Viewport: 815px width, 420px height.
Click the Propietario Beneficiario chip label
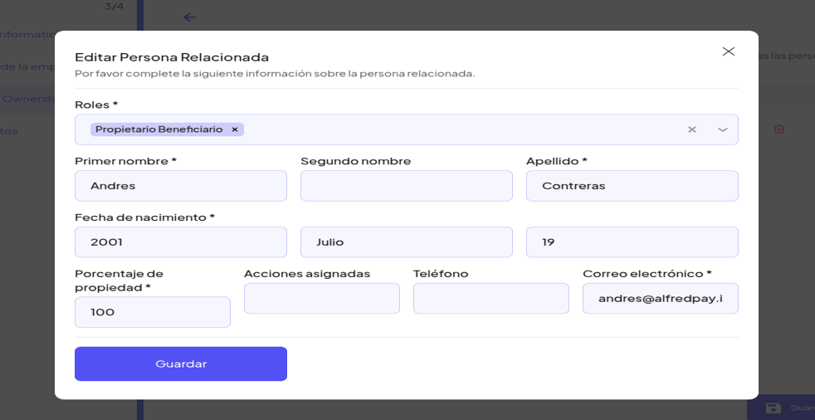(x=159, y=129)
